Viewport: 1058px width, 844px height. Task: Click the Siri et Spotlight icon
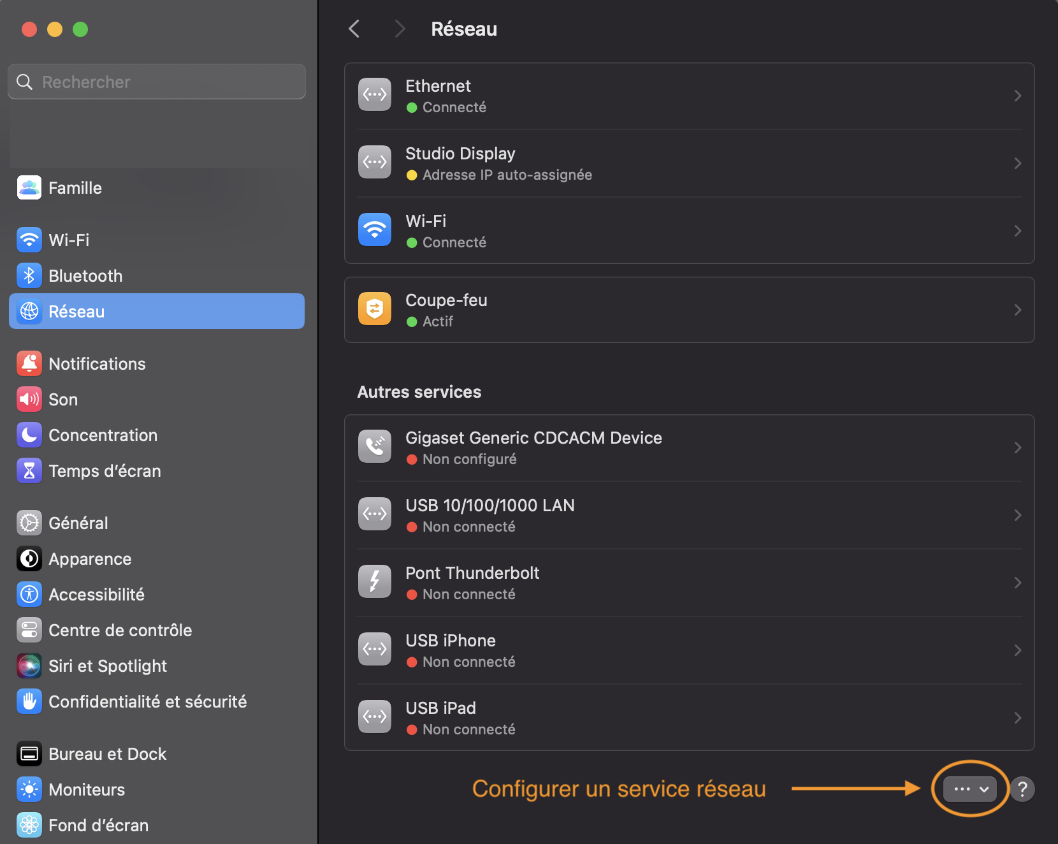29,666
